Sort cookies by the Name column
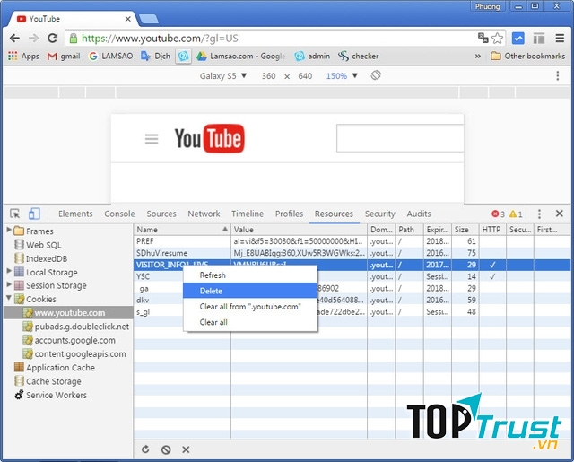The image size is (574, 462). point(182,230)
